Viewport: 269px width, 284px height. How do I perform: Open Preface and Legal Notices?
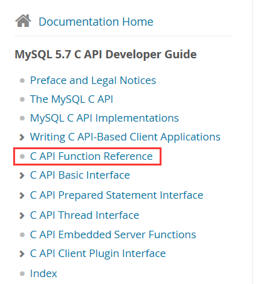coord(93,80)
